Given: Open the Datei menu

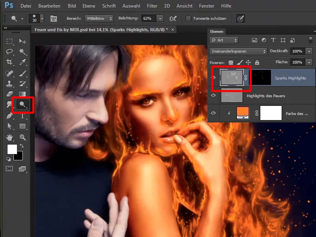Looking at the screenshot, I should tap(26, 6).
